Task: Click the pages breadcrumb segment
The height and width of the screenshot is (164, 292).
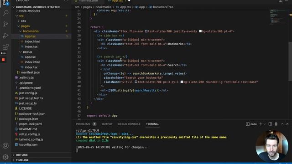Action: [x=87, y=7]
